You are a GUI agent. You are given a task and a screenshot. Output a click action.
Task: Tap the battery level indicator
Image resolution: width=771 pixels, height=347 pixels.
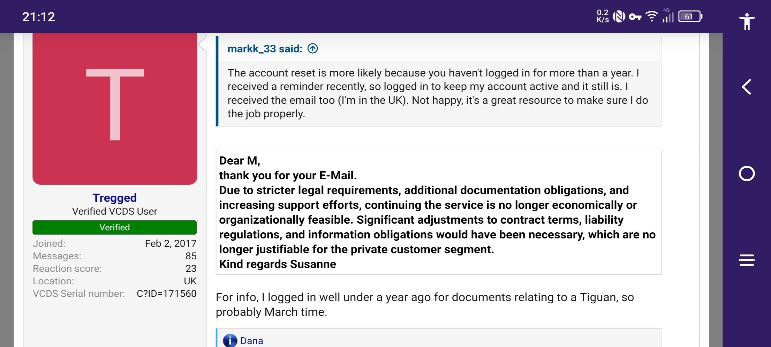pos(690,17)
